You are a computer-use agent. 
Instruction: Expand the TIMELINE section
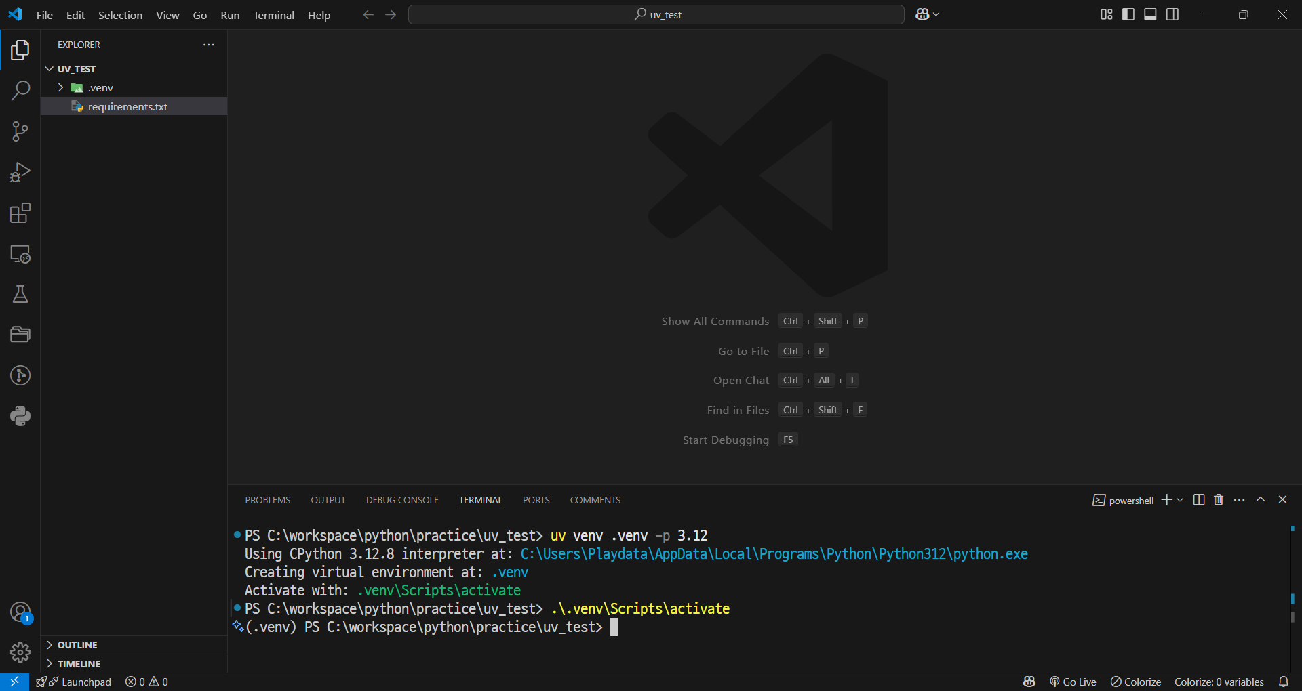[134, 664]
